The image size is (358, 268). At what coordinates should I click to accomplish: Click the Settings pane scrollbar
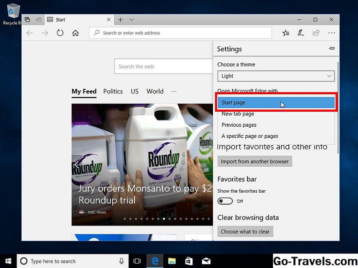pos(338,107)
